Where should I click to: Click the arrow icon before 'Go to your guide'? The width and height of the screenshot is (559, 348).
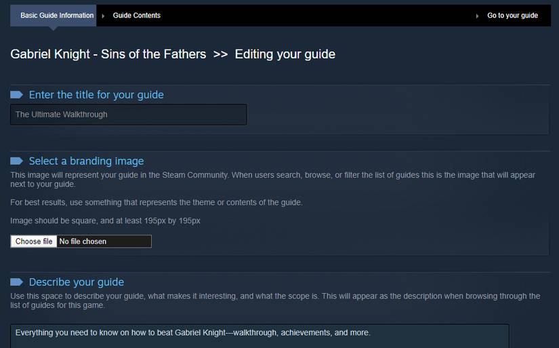[477, 16]
